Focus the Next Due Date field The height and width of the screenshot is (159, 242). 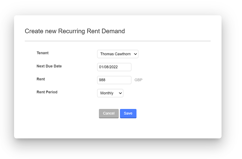pyautogui.click(x=114, y=67)
